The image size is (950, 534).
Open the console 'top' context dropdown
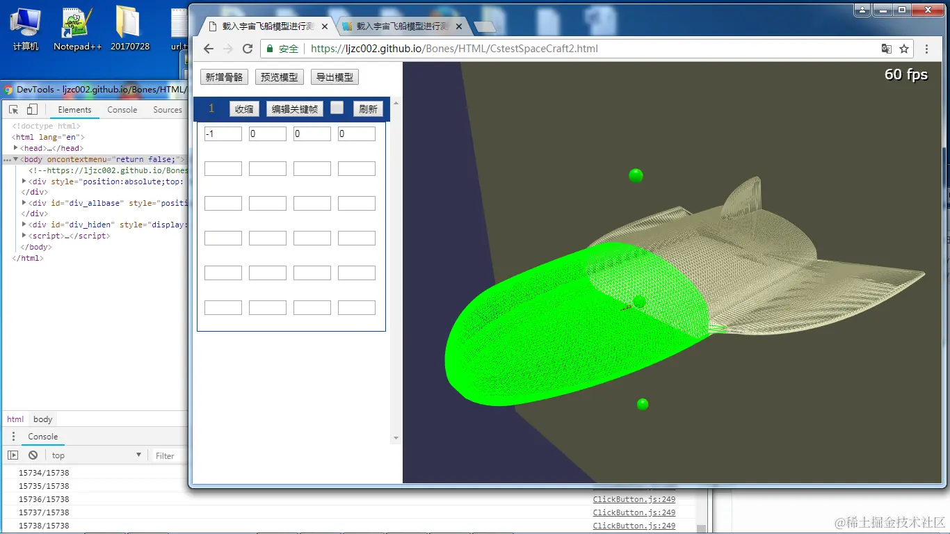click(x=96, y=455)
